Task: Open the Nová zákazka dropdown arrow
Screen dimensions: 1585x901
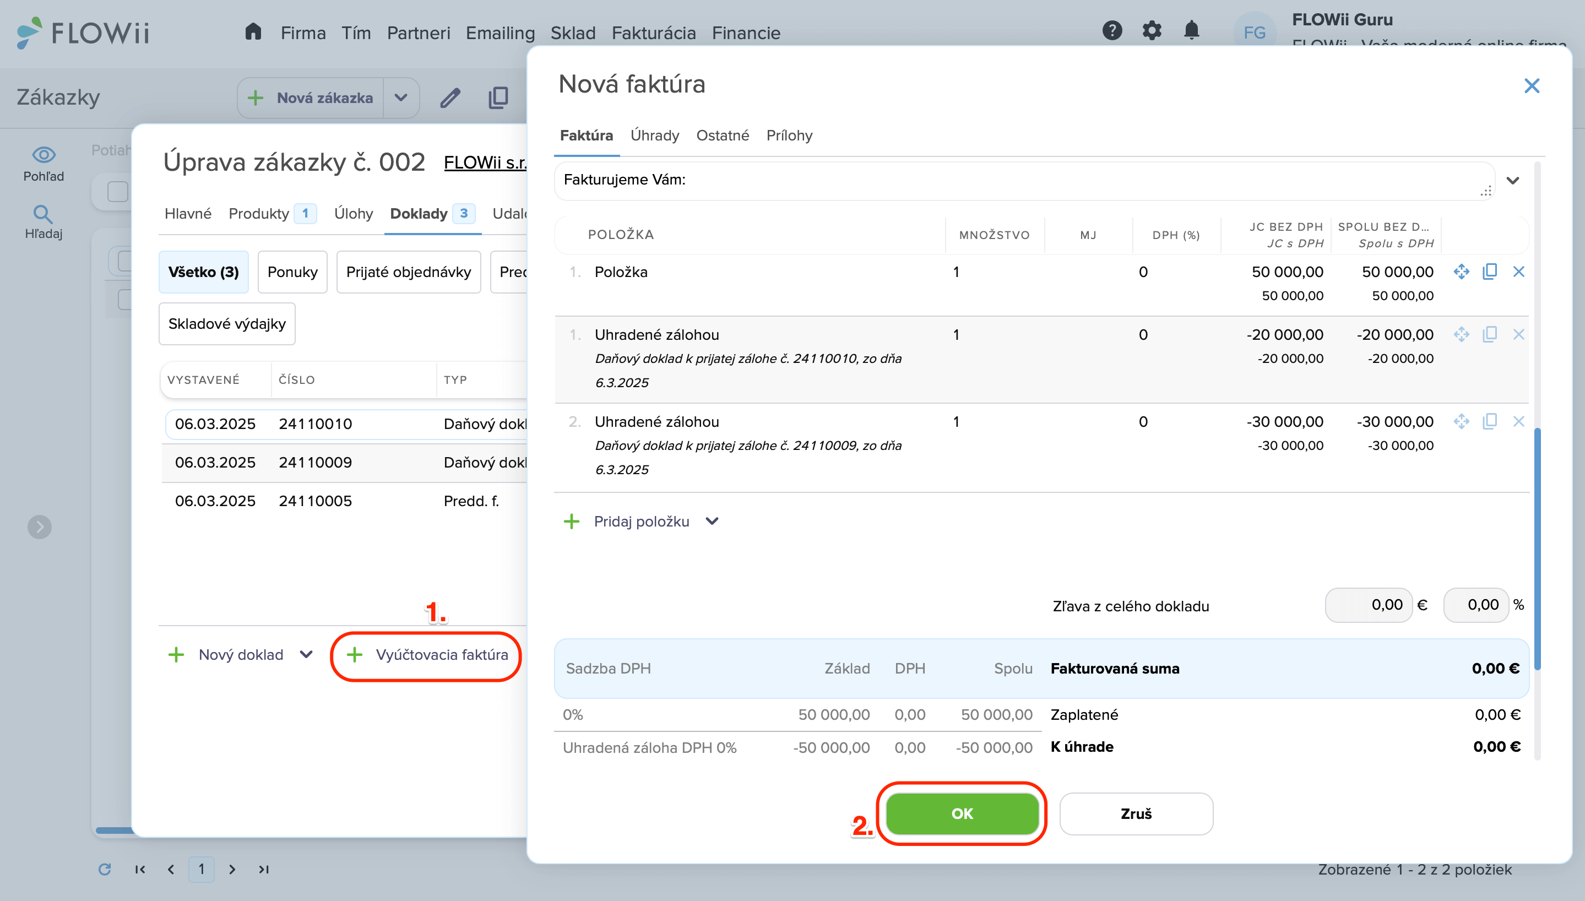Action: (401, 98)
